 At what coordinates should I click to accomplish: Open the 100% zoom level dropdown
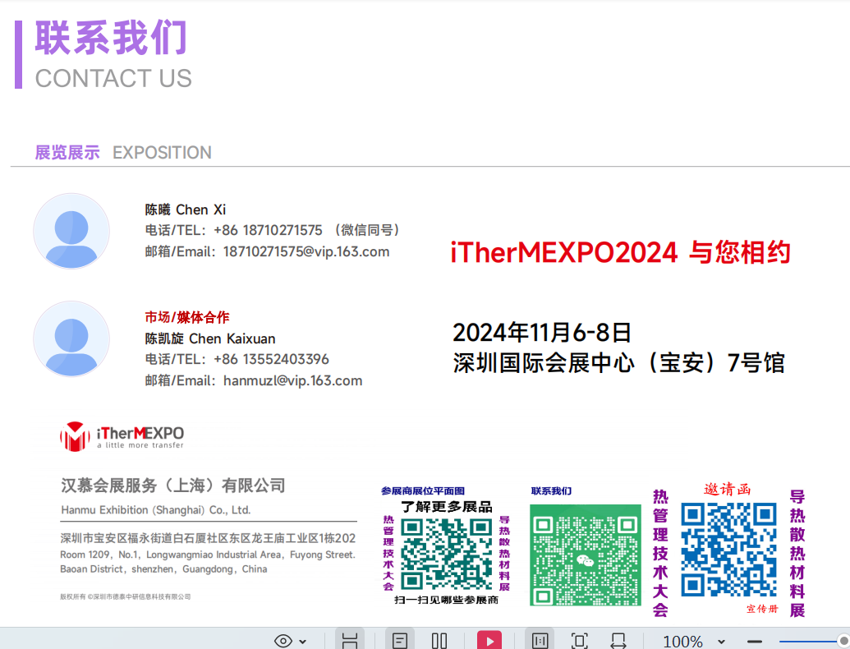(721, 642)
